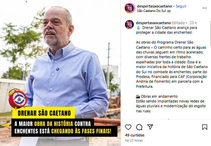View the 49 curtidas likes list
Viewport: 211px width, 146px height.
[135, 135]
